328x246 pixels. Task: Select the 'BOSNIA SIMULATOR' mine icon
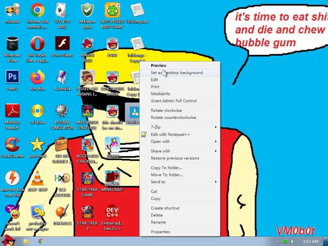tap(62, 117)
